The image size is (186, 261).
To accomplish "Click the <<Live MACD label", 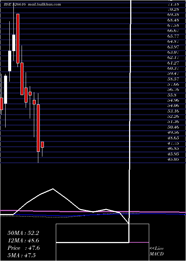I will [x=157, y=251].
